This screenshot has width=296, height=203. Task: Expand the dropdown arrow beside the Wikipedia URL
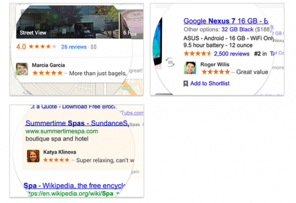pyautogui.click(x=118, y=194)
